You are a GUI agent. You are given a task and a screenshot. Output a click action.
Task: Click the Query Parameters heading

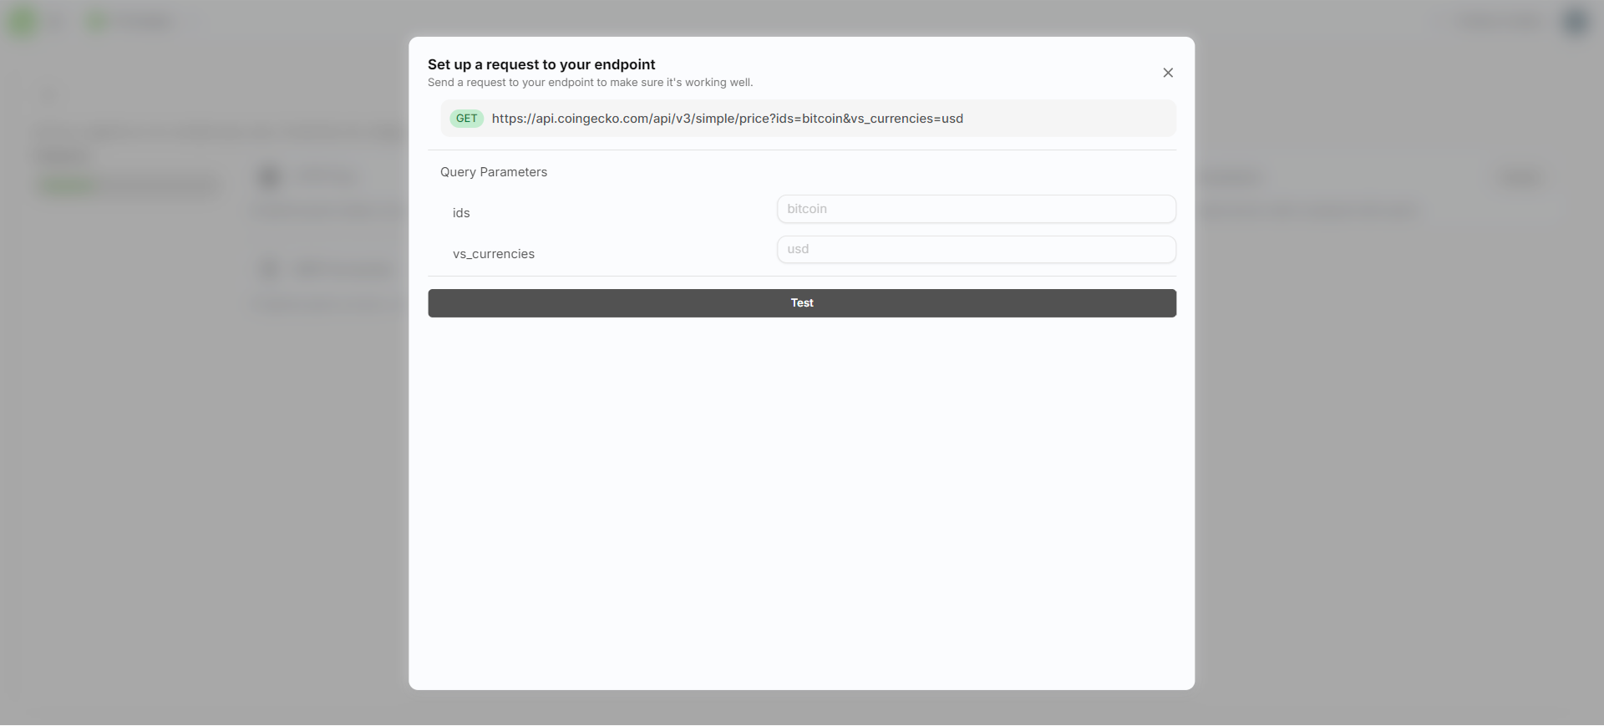(493, 172)
